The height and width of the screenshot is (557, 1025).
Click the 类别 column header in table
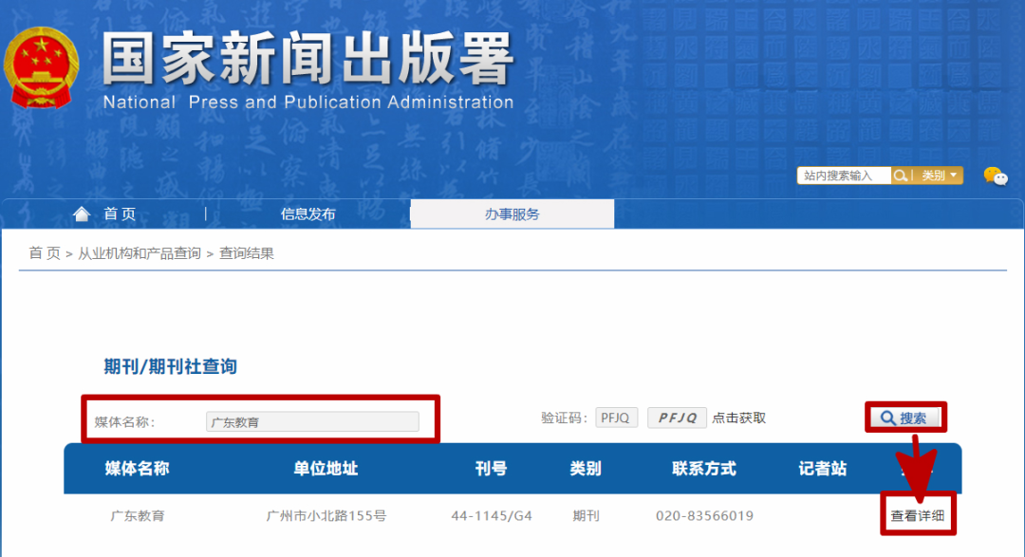[586, 469]
